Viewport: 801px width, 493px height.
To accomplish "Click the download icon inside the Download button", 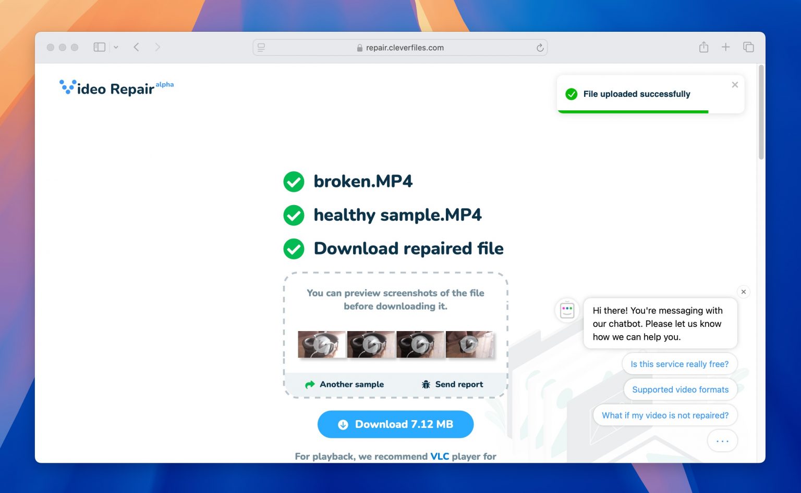I will [343, 424].
